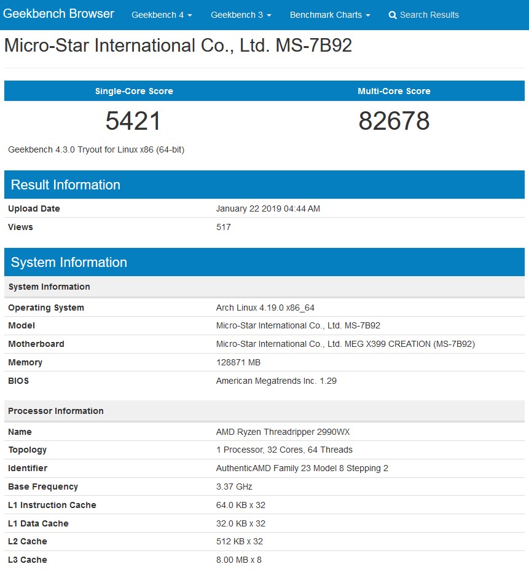Image resolution: width=529 pixels, height=572 pixels.
Task: Click the blue System Information section heading
Action: [69, 262]
